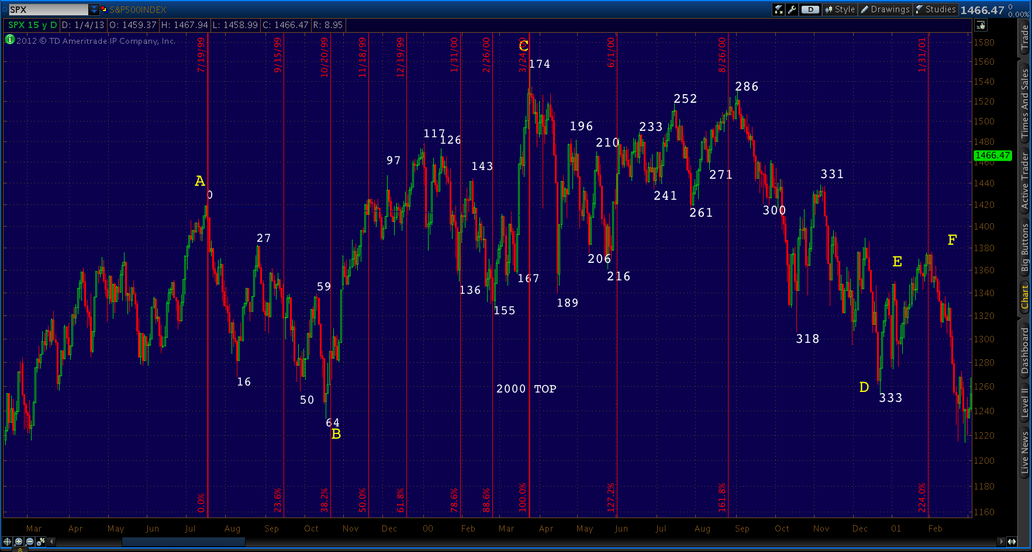This screenshot has width=1032, height=552.
Task: Click the SPX 15 y D chart label
Action: click(33, 25)
